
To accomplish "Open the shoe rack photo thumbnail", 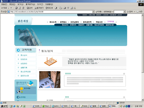I will coord(50,79).
